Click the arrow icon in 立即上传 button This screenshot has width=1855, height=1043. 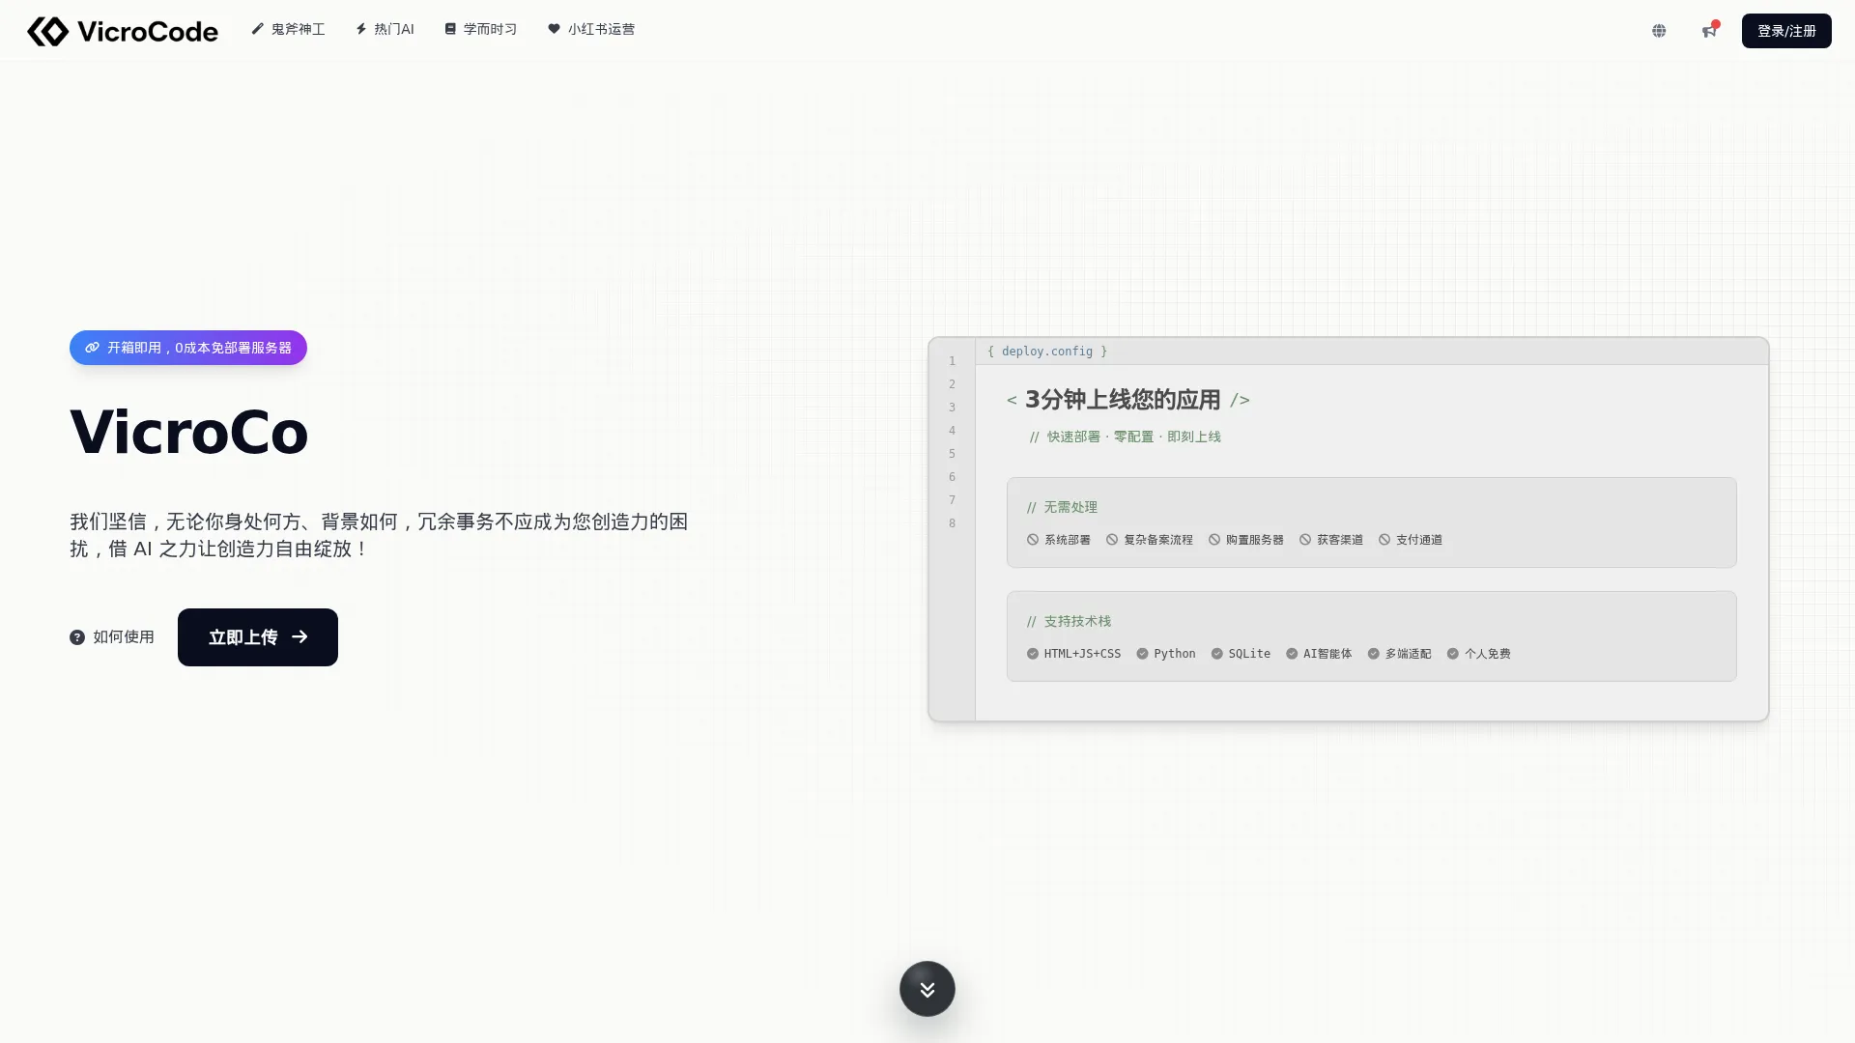click(x=300, y=636)
